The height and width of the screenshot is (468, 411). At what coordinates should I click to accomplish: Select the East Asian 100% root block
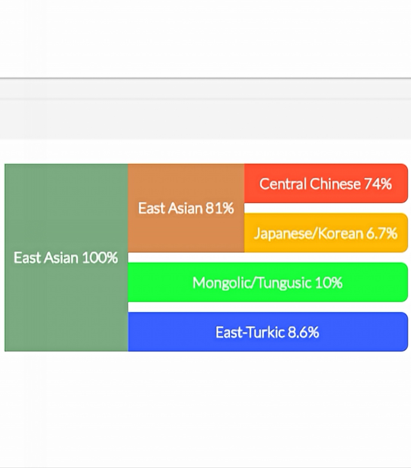[66, 258]
